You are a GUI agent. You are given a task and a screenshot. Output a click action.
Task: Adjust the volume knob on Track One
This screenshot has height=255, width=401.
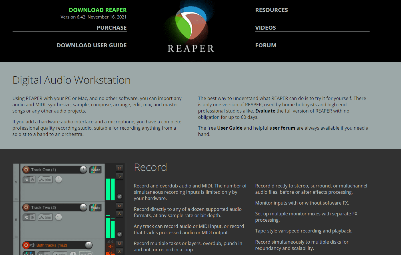(83, 169)
